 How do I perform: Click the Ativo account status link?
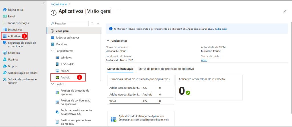(204, 60)
